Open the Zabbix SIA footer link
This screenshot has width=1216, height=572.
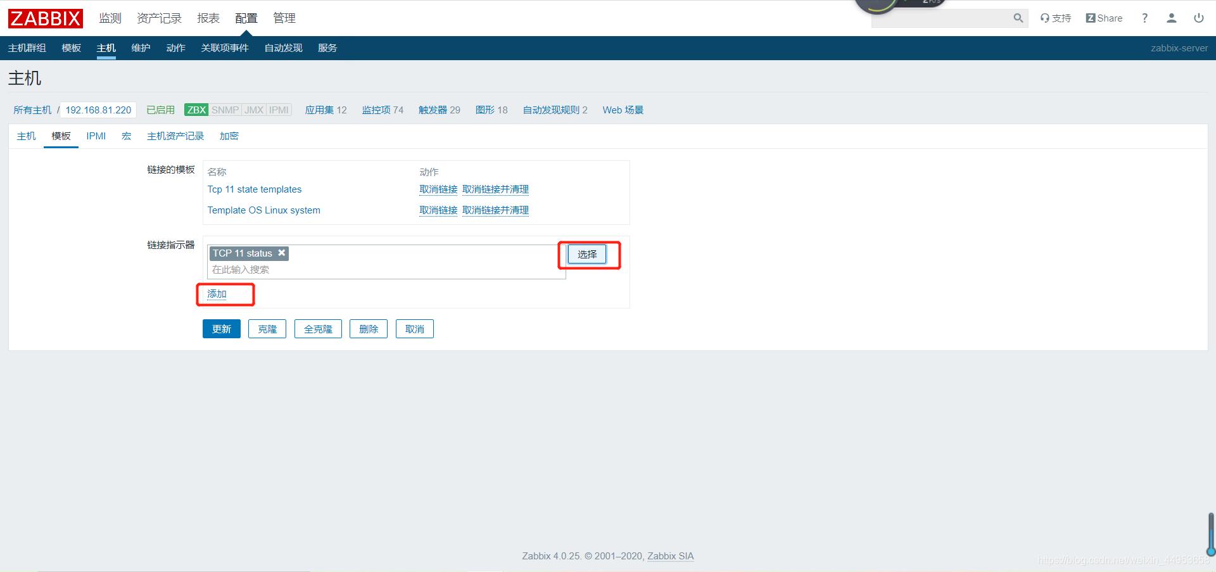pyautogui.click(x=670, y=556)
